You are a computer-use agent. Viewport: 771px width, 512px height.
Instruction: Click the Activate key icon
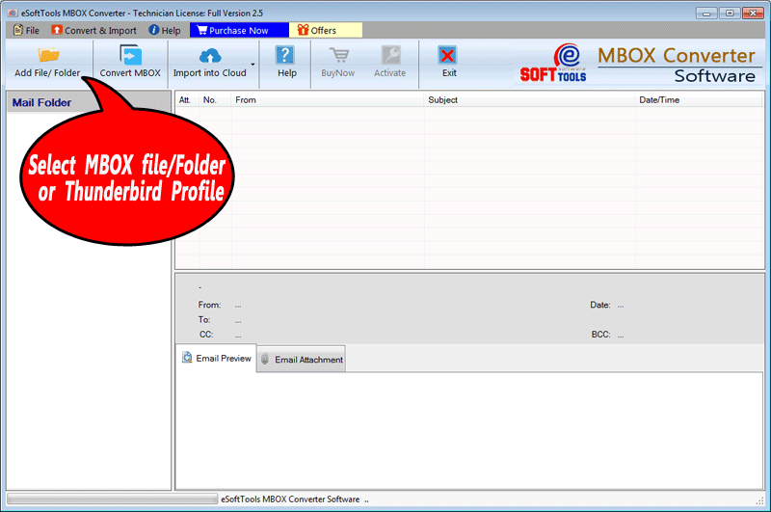click(x=391, y=55)
